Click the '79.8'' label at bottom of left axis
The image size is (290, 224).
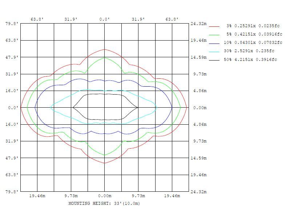pyautogui.click(x=12, y=192)
